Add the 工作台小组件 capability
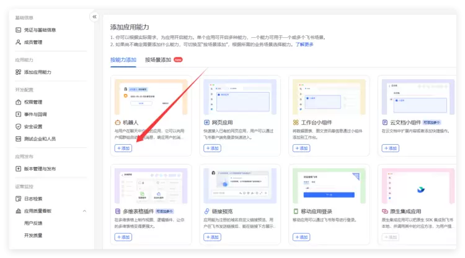 click(x=301, y=148)
